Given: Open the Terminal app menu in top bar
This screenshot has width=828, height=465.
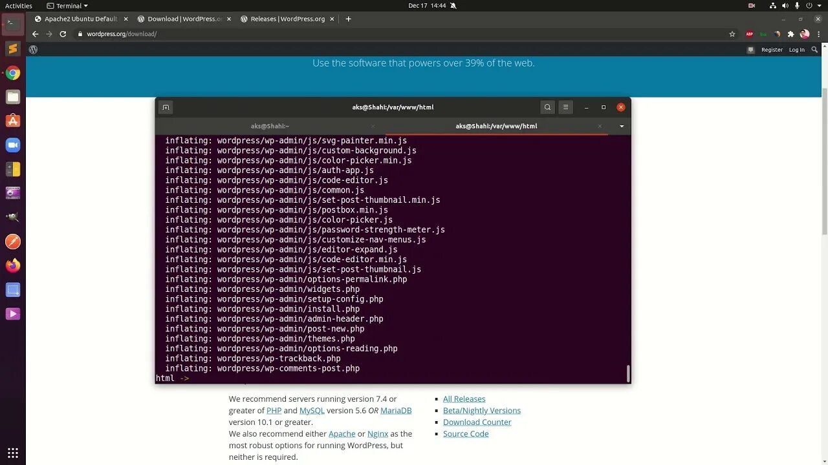Looking at the screenshot, I should (x=67, y=6).
